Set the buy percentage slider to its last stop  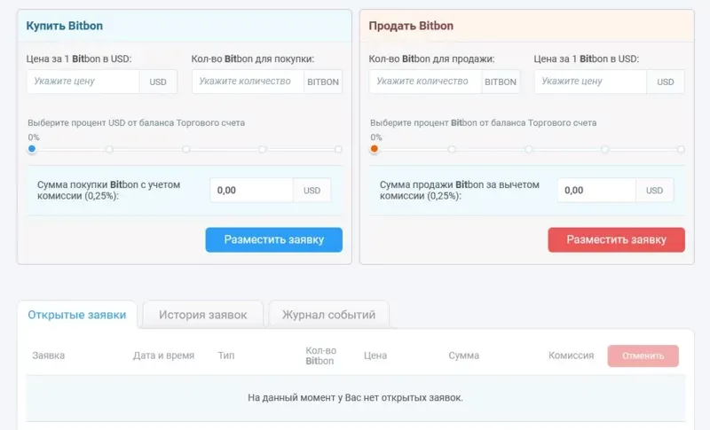pyautogui.click(x=338, y=149)
